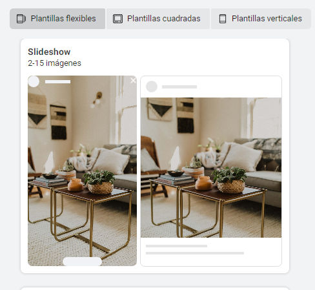Click the feed post preview header area

211,87
